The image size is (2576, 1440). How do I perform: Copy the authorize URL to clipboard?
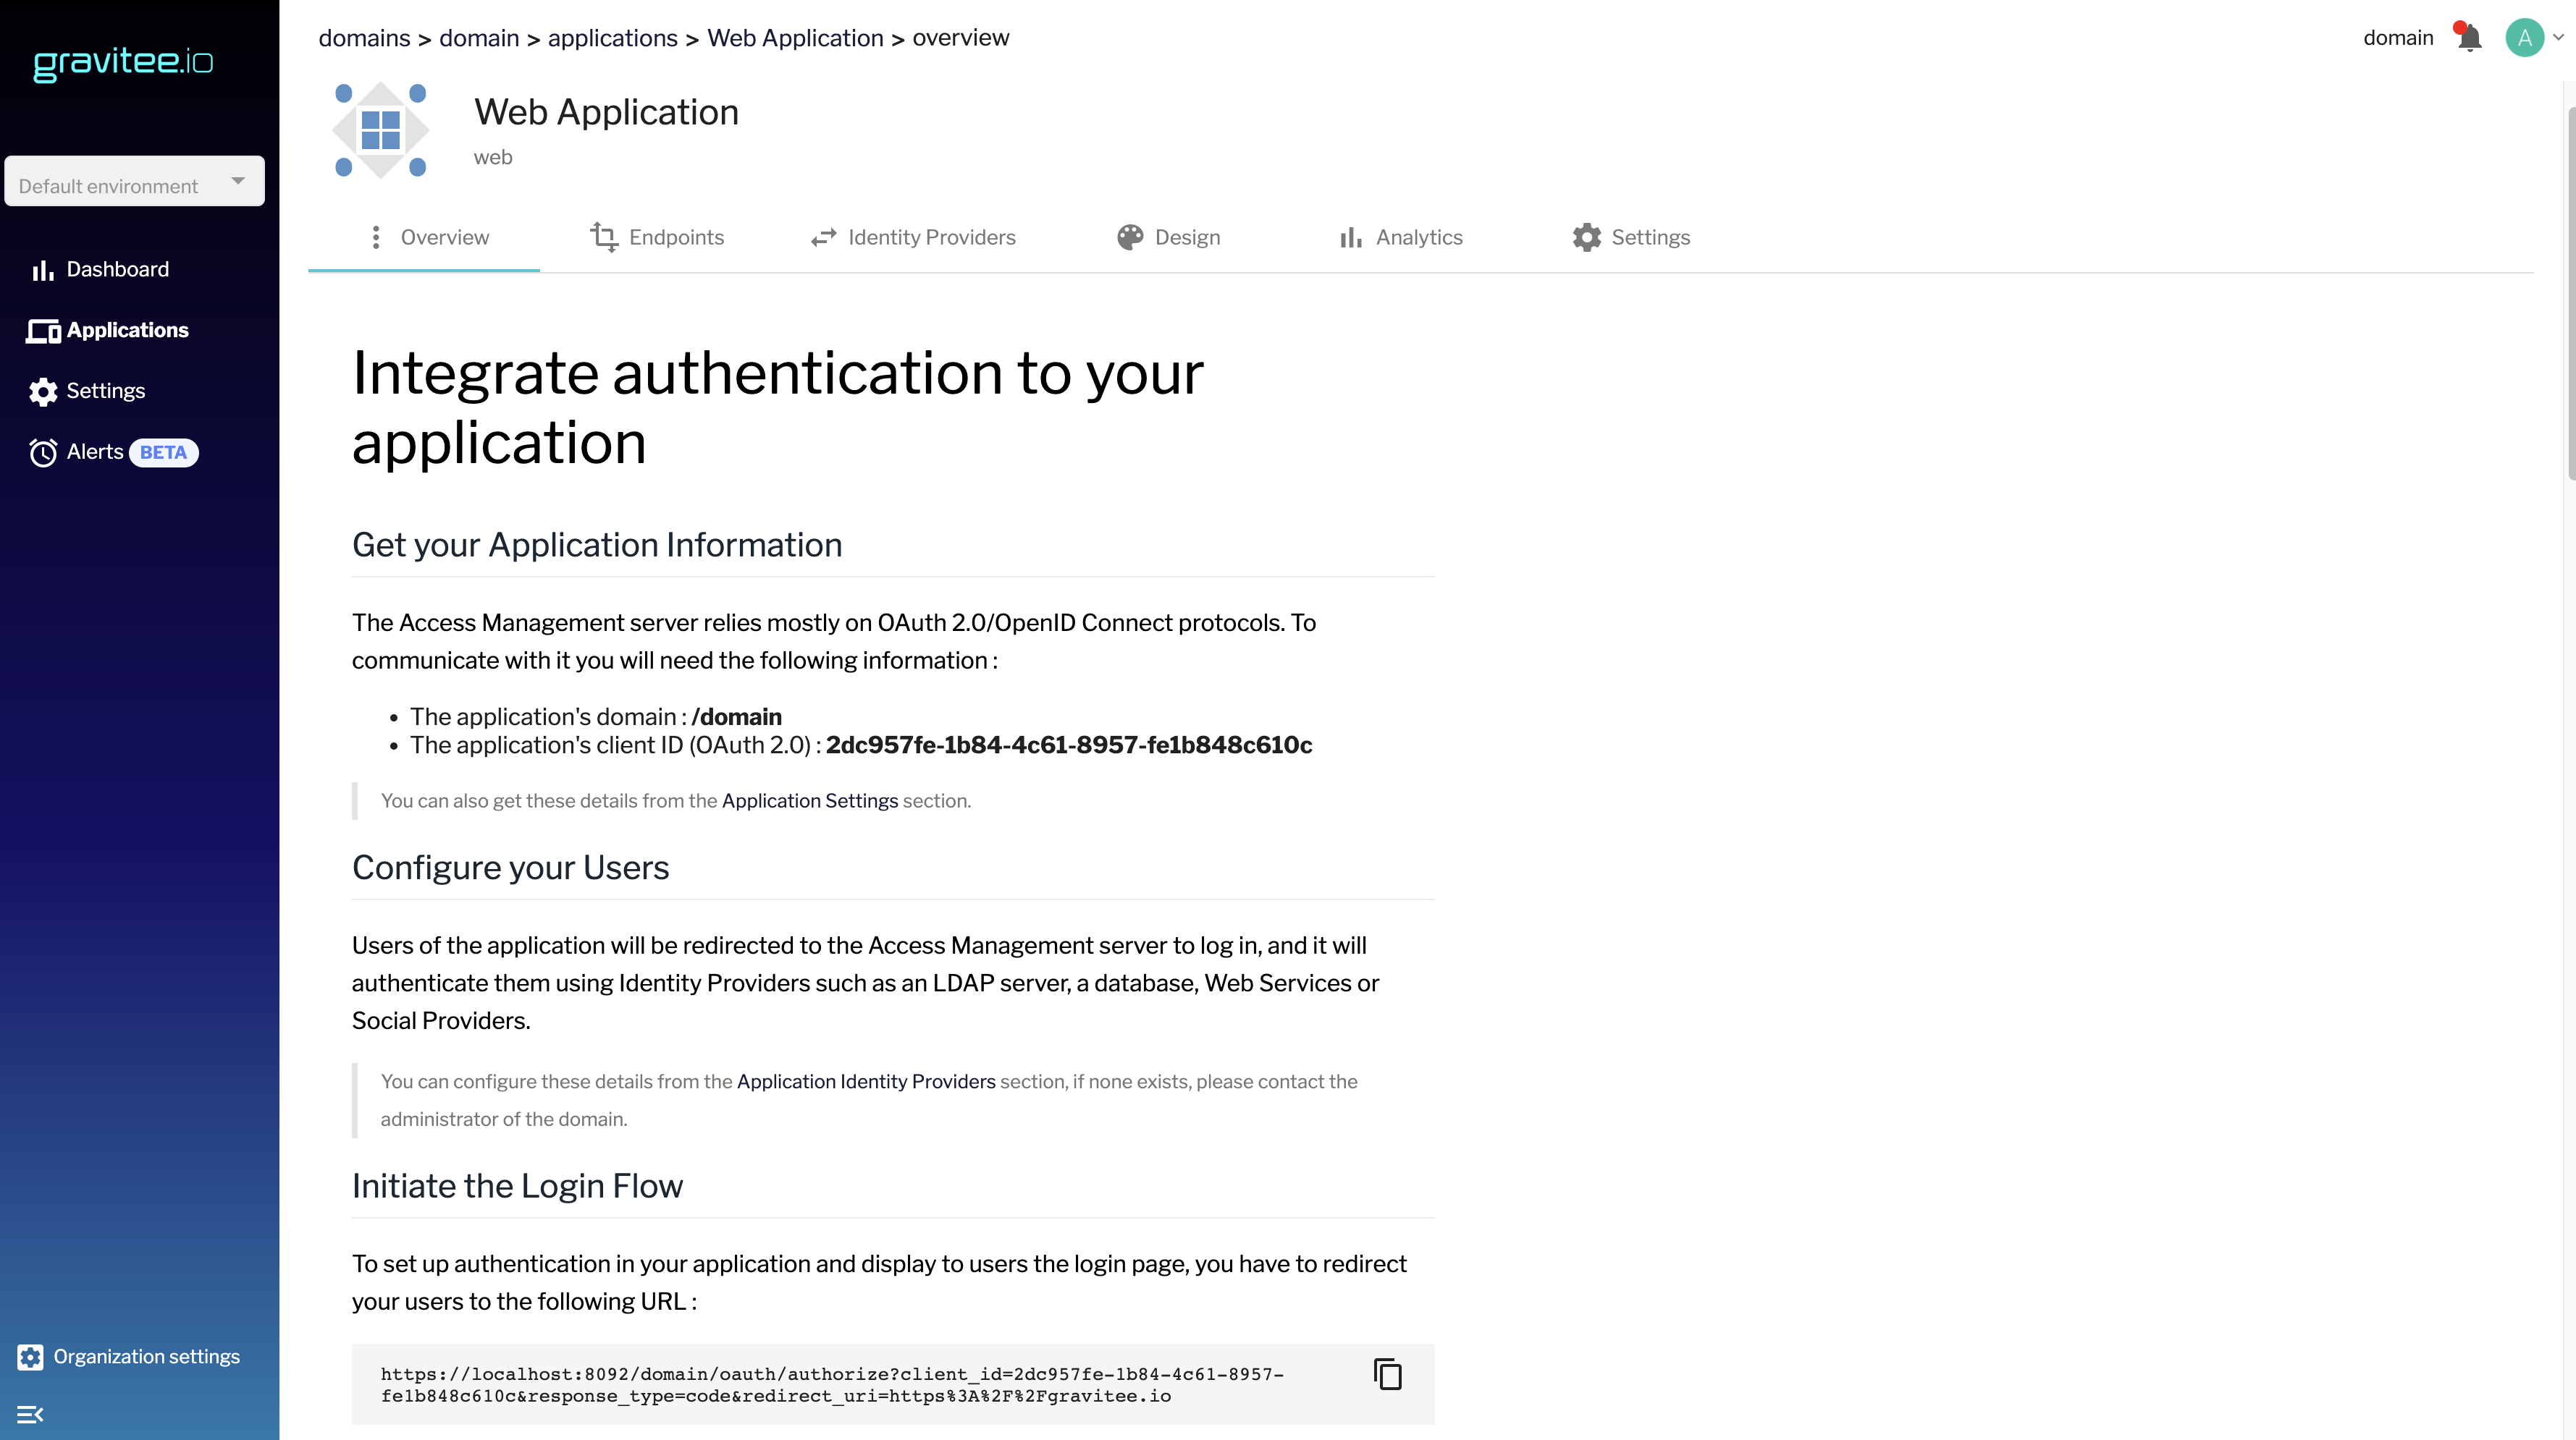(x=1387, y=1374)
